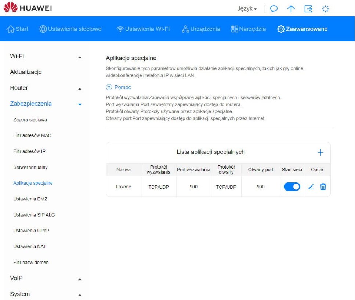Switch to the Urządzenia tab
The width and height of the screenshot is (355, 300).
(x=201, y=29)
